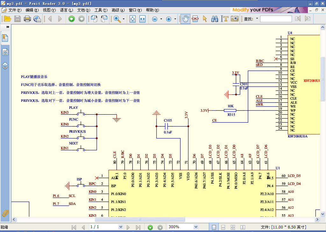Open the 工具(T) menu

pos(101,10)
